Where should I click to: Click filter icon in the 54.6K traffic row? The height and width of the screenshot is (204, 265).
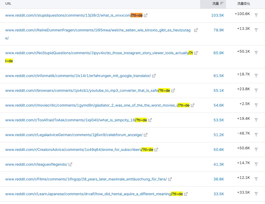point(256,105)
